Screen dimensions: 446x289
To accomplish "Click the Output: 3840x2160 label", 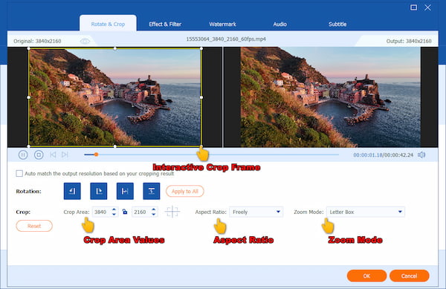I will (x=409, y=41).
